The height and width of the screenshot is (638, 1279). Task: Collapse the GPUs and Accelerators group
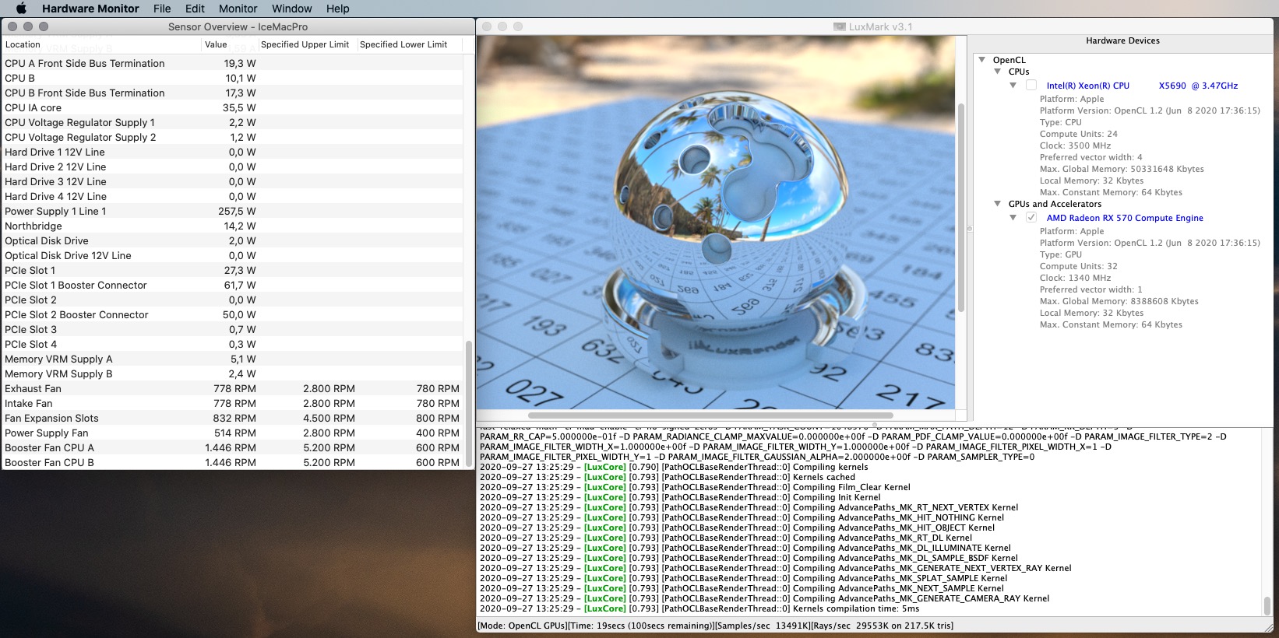(x=998, y=204)
